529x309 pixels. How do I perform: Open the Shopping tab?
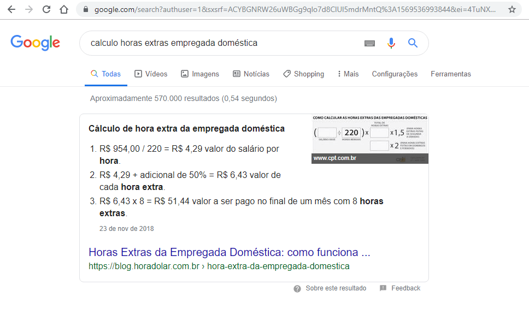[303, 74]
